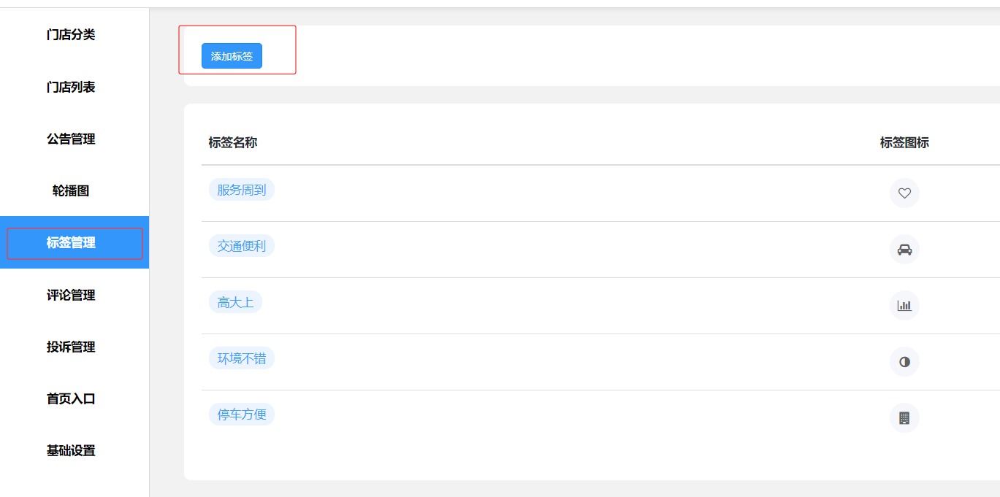Open 评论管理 in the sidebar
1000x497 pixels.
[71, 295]
